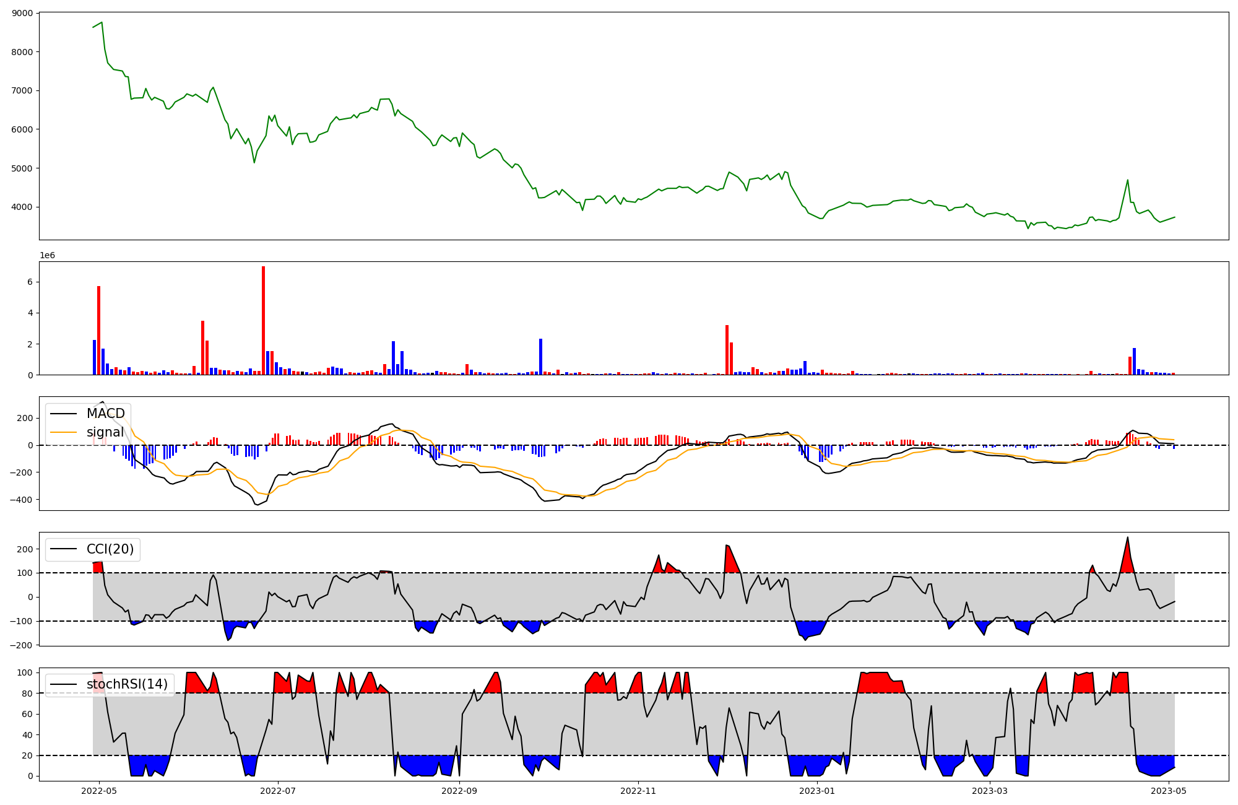This screenshot has height=805, width=1238.
Task: Click the -200 CCI axis tick label
Action: [x=20, y=645]
